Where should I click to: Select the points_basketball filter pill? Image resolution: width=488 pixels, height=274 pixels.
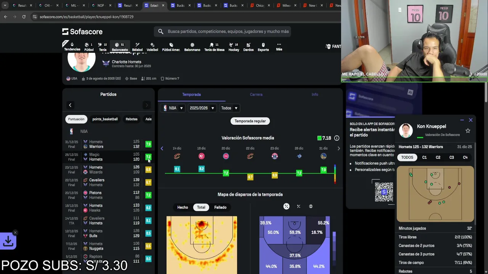105,119
